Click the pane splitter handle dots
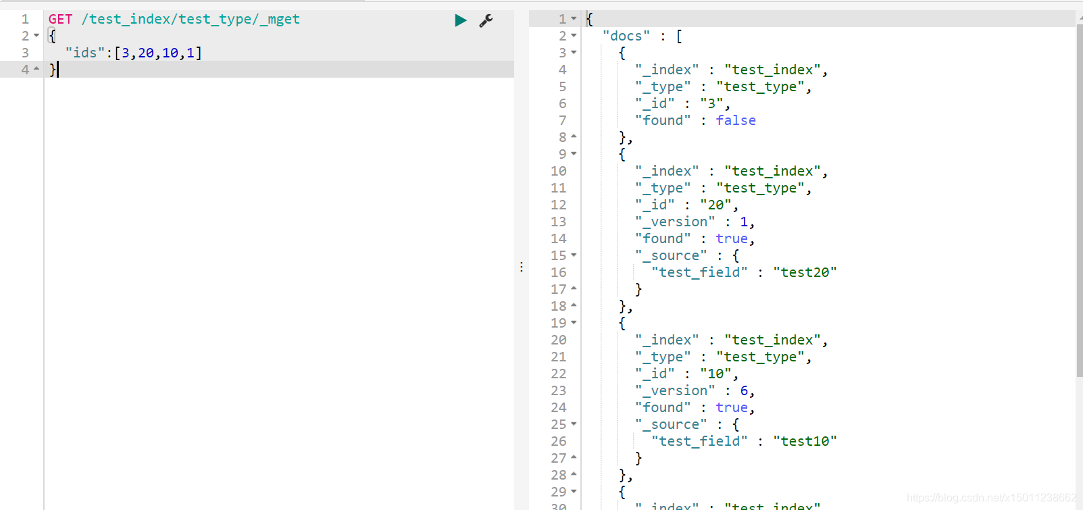The width and height of the screenshot is (1083, 510). click(522, 267)
